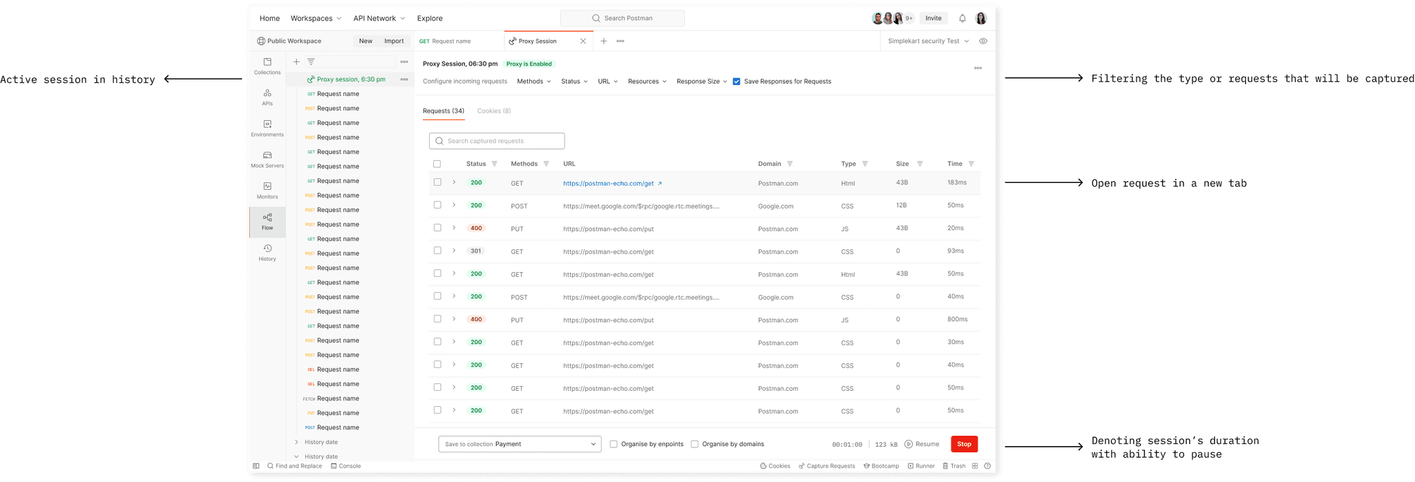Open external link icon for postman-echo.com/get
The height and width of the screenshot is (482, 1415).
point(660,184)
